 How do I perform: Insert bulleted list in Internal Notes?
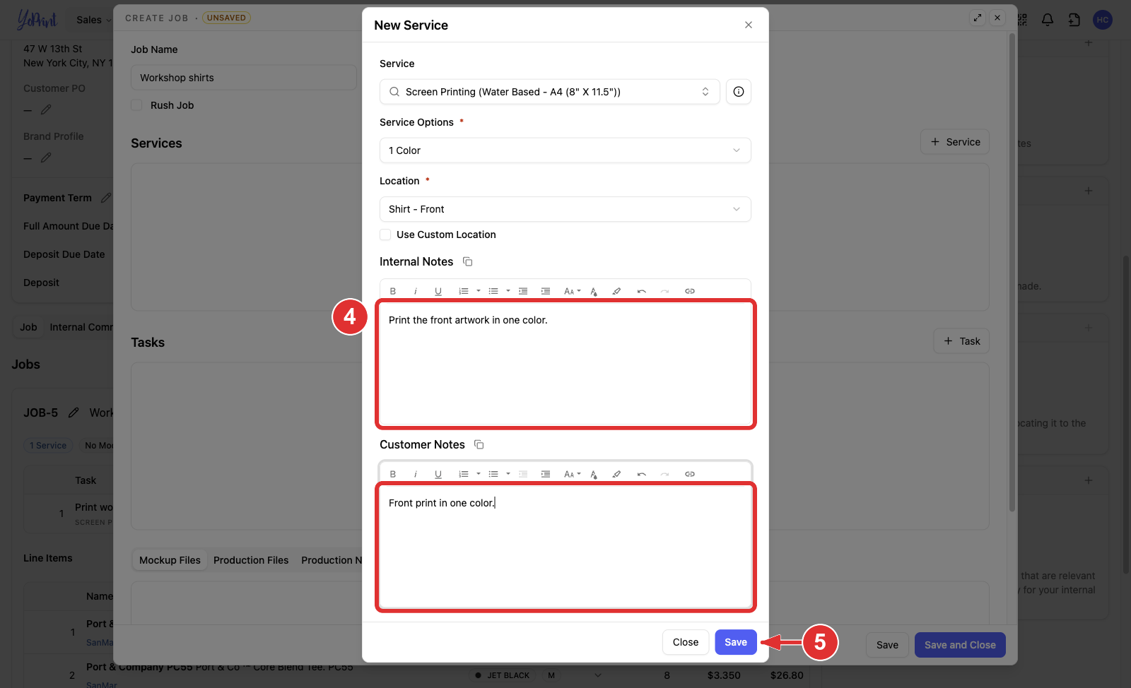coord(493,291)
